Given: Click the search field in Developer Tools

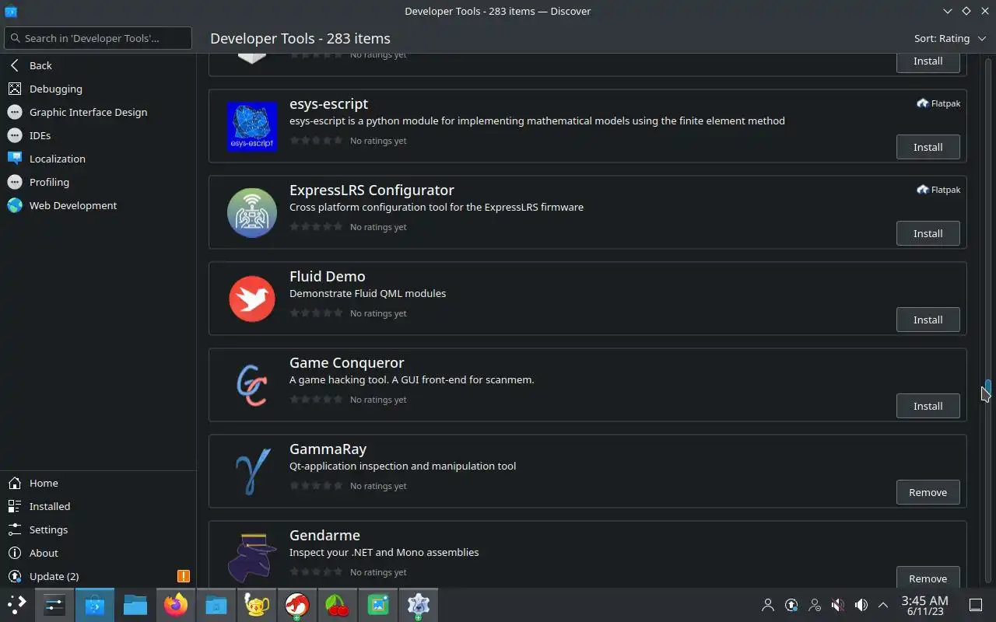Looking at the screenshot, I should [98, 38].
